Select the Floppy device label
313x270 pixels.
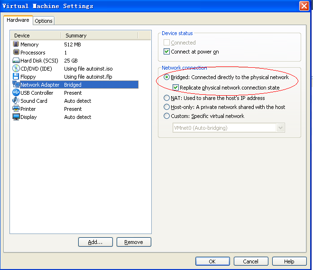pyautogui.click(x=28, y=77)
